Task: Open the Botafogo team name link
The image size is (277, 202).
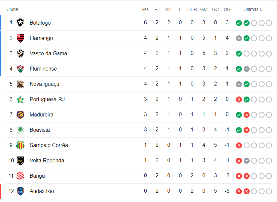Action: (40, 23)
